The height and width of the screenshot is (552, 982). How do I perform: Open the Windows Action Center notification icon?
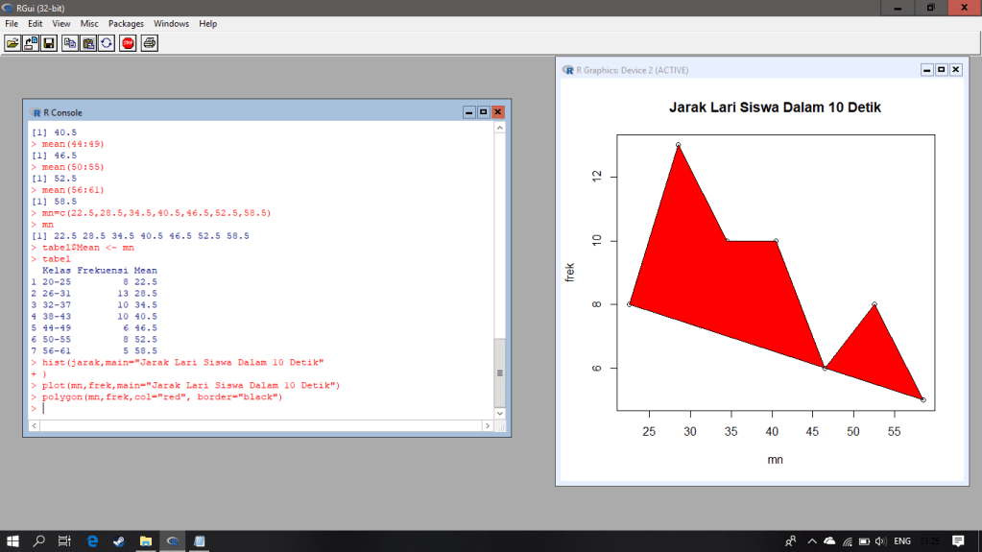click(x=957, y=541)
